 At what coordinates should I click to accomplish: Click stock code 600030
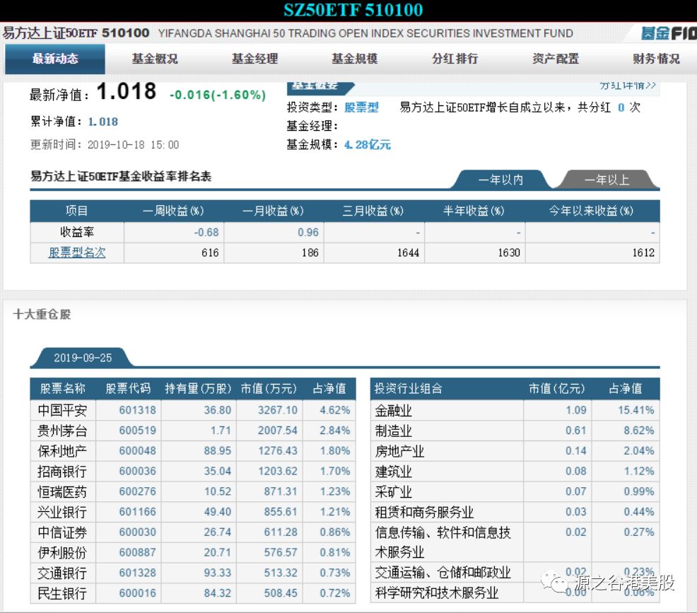137,532
